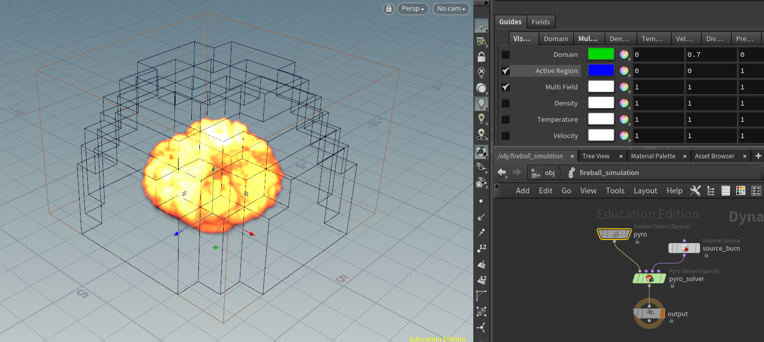The image size is (764, 342).
Task: Open the No cam camera dropdown
Action: (x=450, y=9)
